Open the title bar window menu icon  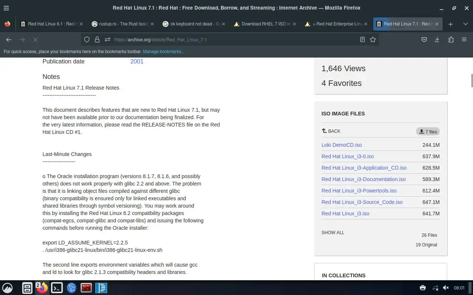coord(6,8)
